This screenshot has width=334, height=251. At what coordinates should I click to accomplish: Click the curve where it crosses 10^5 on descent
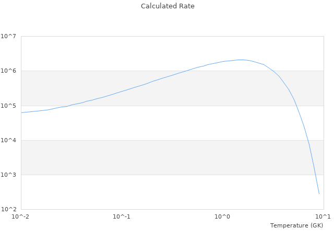[296, 106]
